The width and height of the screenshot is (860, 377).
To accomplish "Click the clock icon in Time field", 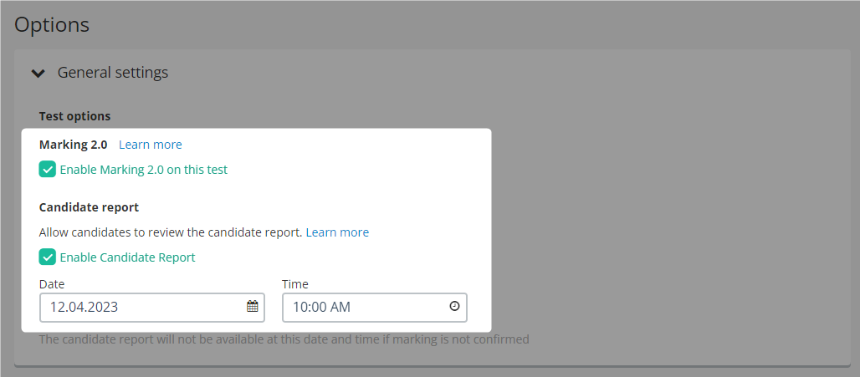I will 454,307.
